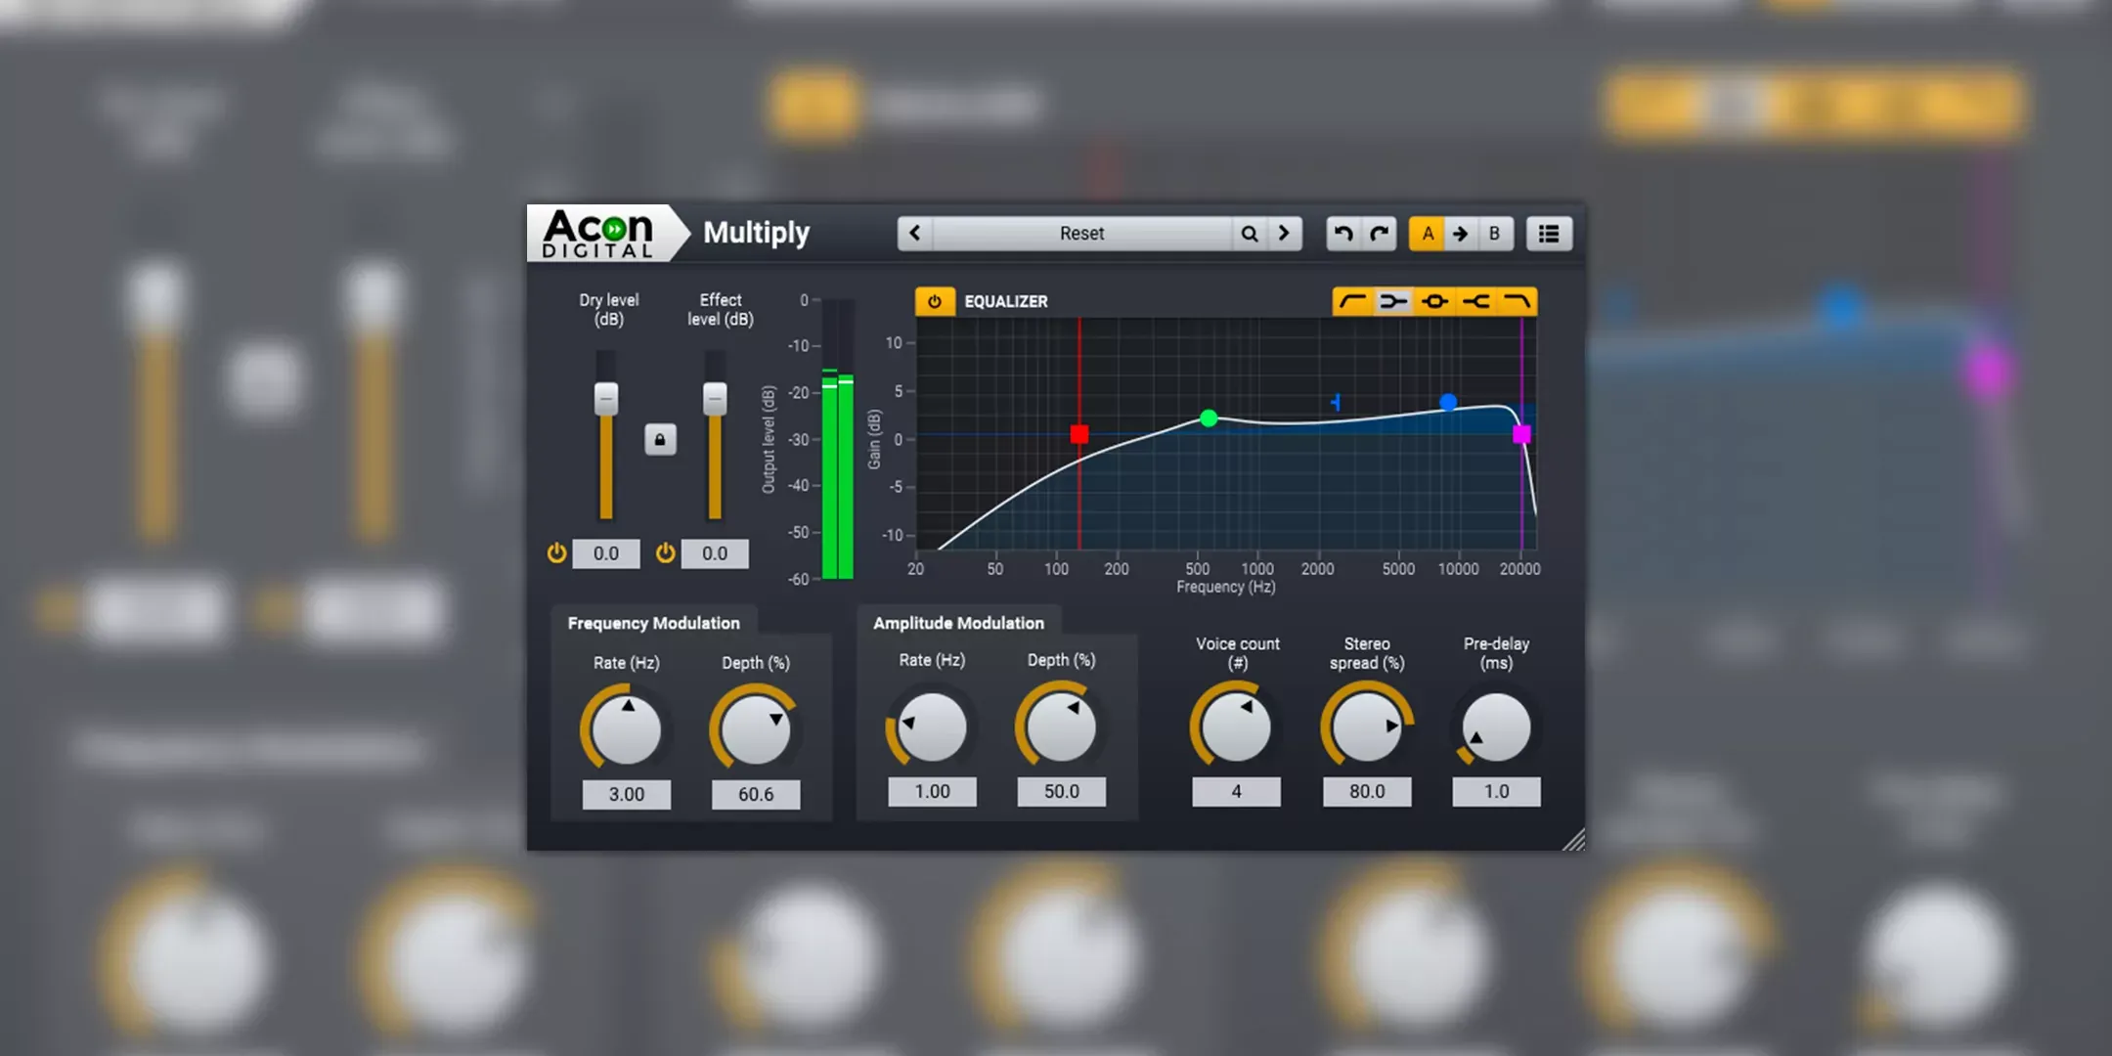Click the output level meter
This screenshot has height=1056, width=2112.
point(838,439)
